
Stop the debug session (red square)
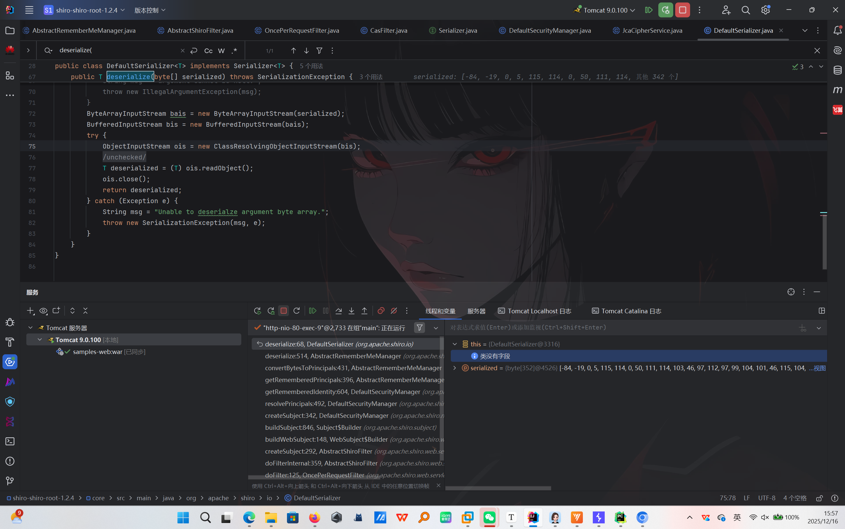coord(284,311)
